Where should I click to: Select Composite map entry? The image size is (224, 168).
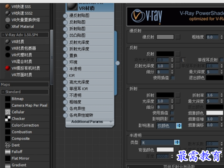(21, 139)
